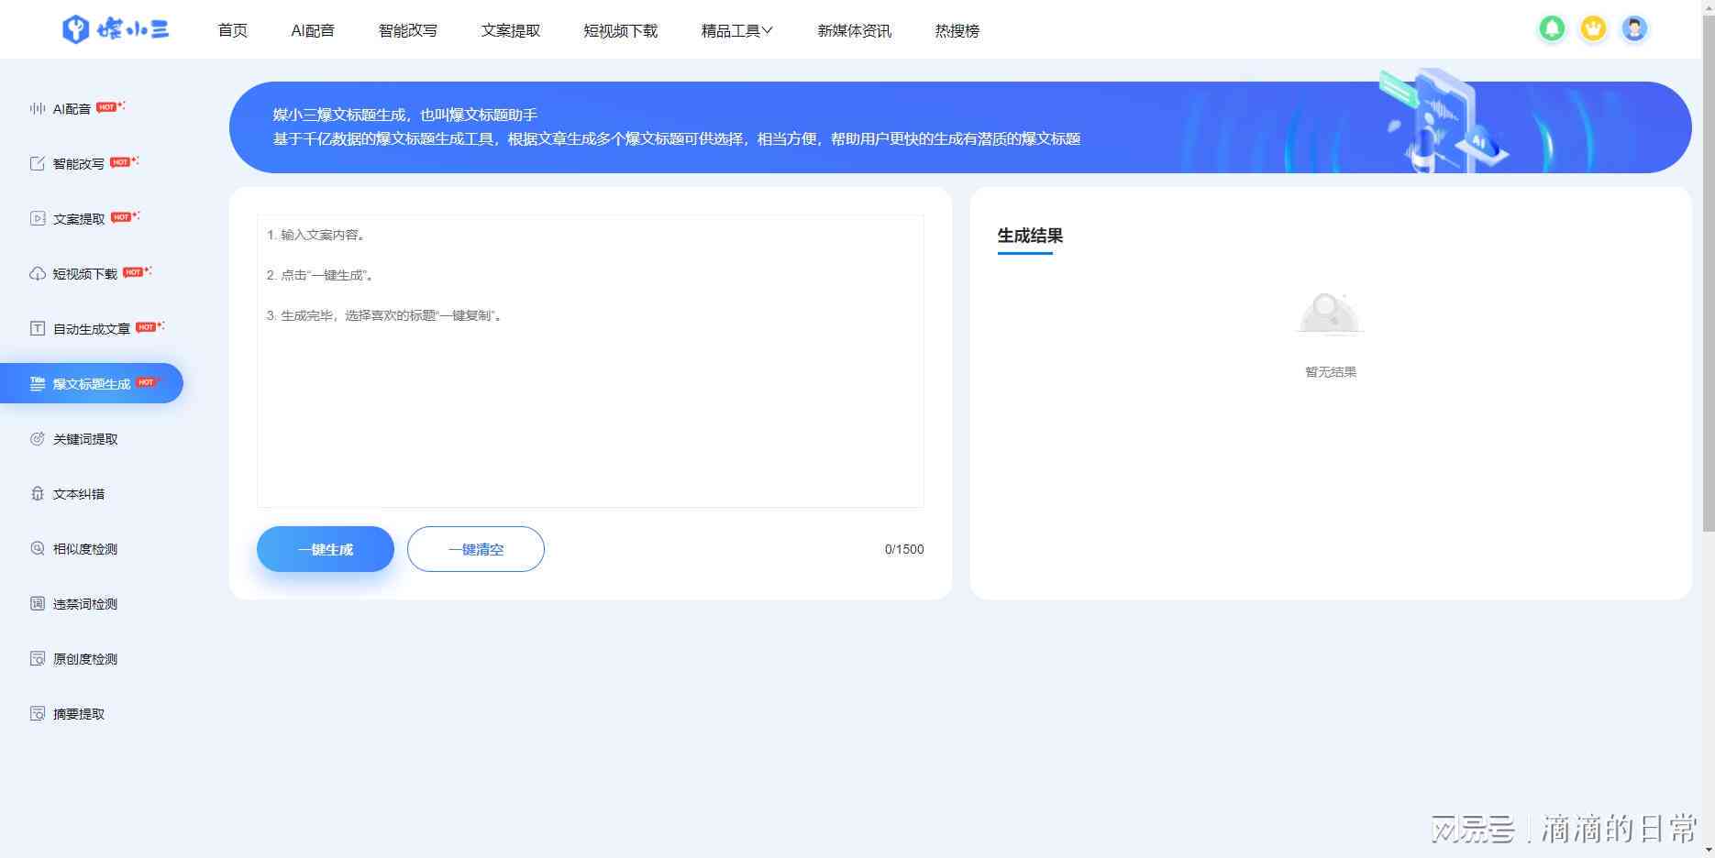Click the empty-result placeholder illustration
1715x858 pixels.
coord(1330,314)
